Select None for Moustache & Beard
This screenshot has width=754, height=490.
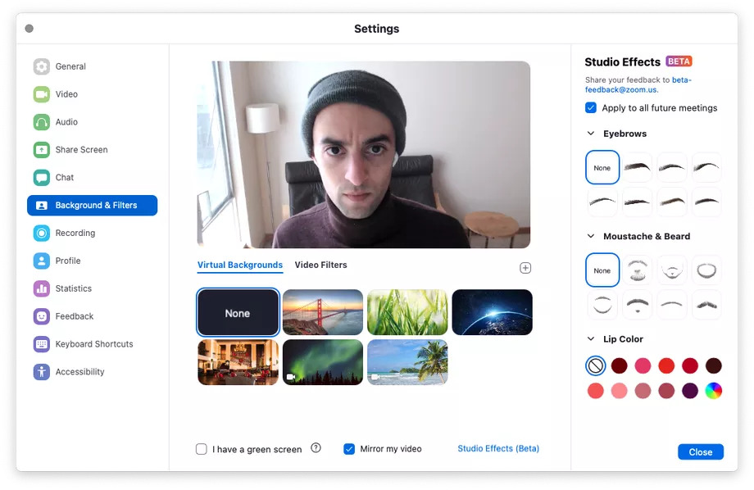point(602,270)
